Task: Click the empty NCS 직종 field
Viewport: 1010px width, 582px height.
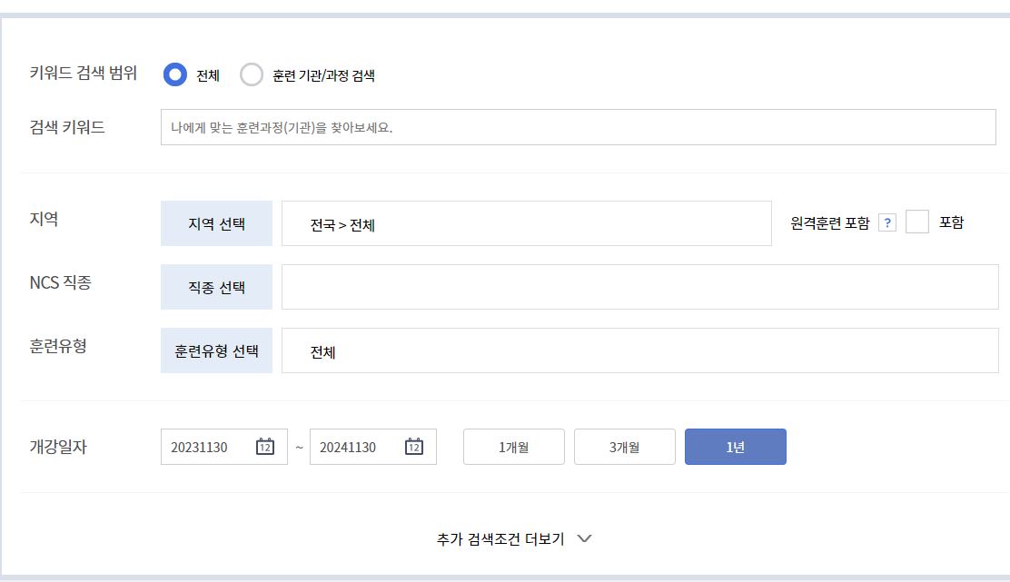Action: point(639,287)
